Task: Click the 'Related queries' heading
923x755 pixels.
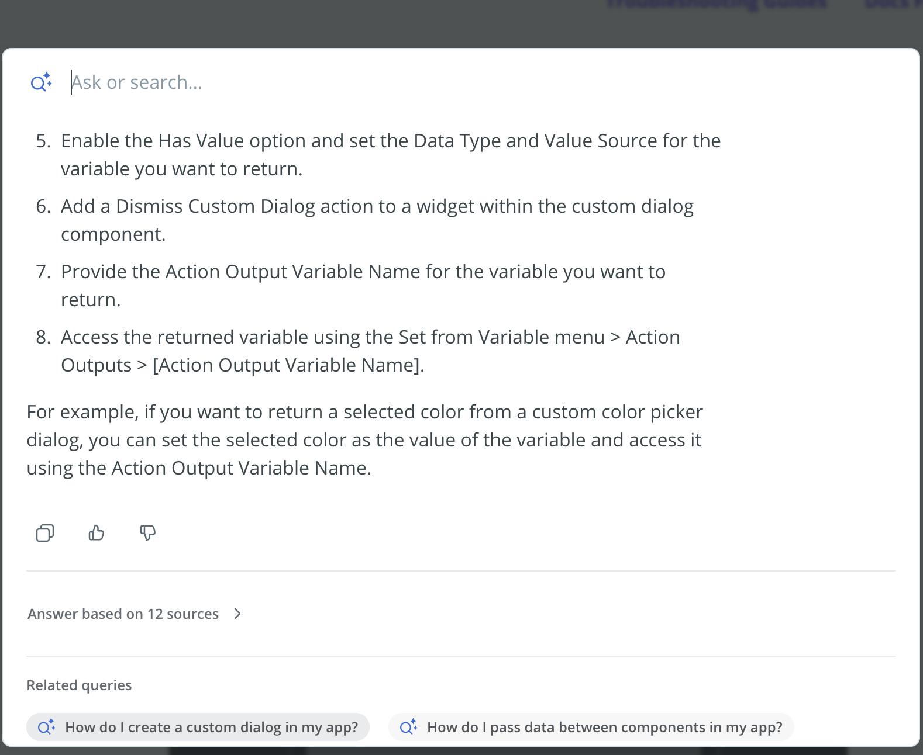Action: pyautogui.click(x=79, y=685)
